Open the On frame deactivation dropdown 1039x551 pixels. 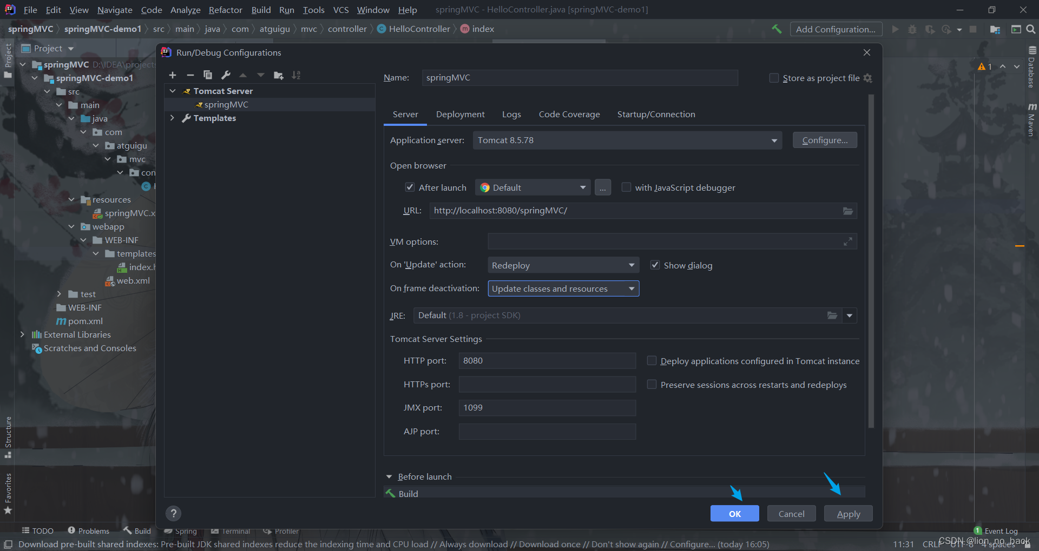[563, 288]
